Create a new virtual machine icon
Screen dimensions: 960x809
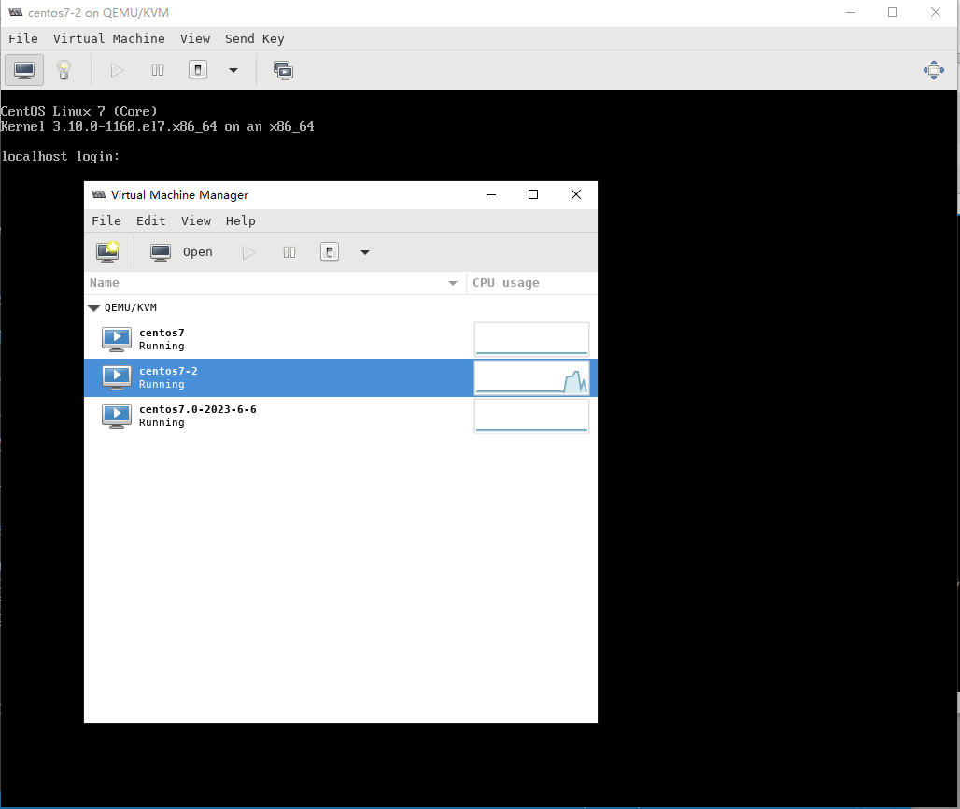[107, 251]
